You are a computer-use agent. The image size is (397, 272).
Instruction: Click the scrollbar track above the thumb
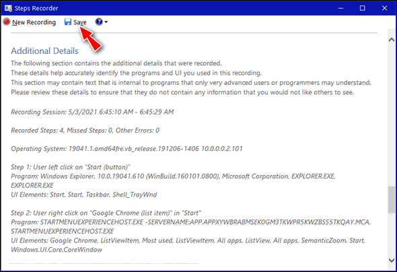pos(392,114)
